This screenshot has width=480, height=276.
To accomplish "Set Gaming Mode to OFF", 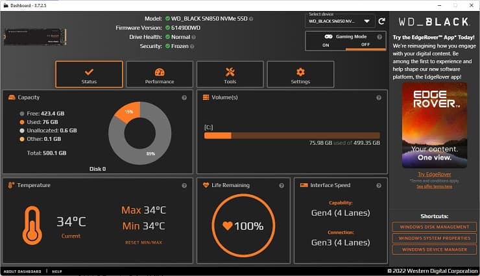I will click(x=365, y=45).
